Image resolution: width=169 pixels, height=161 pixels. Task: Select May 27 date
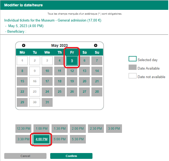click(84, 92)
